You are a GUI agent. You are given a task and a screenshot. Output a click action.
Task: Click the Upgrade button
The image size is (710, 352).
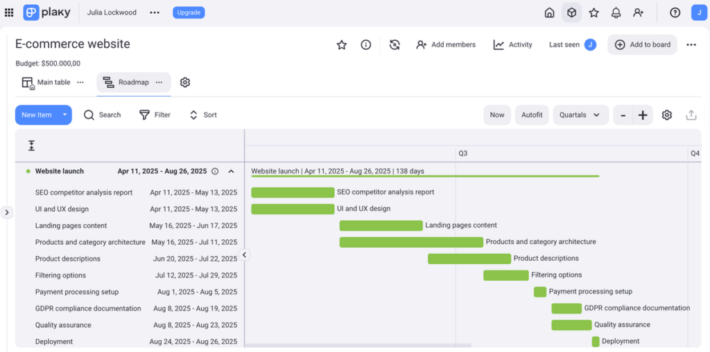[x=189, y=12]
